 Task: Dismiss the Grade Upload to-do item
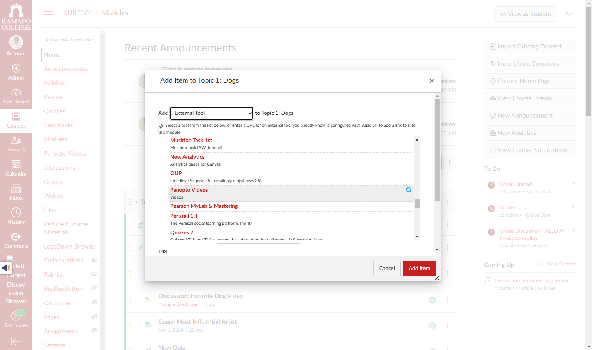(574, 183)
